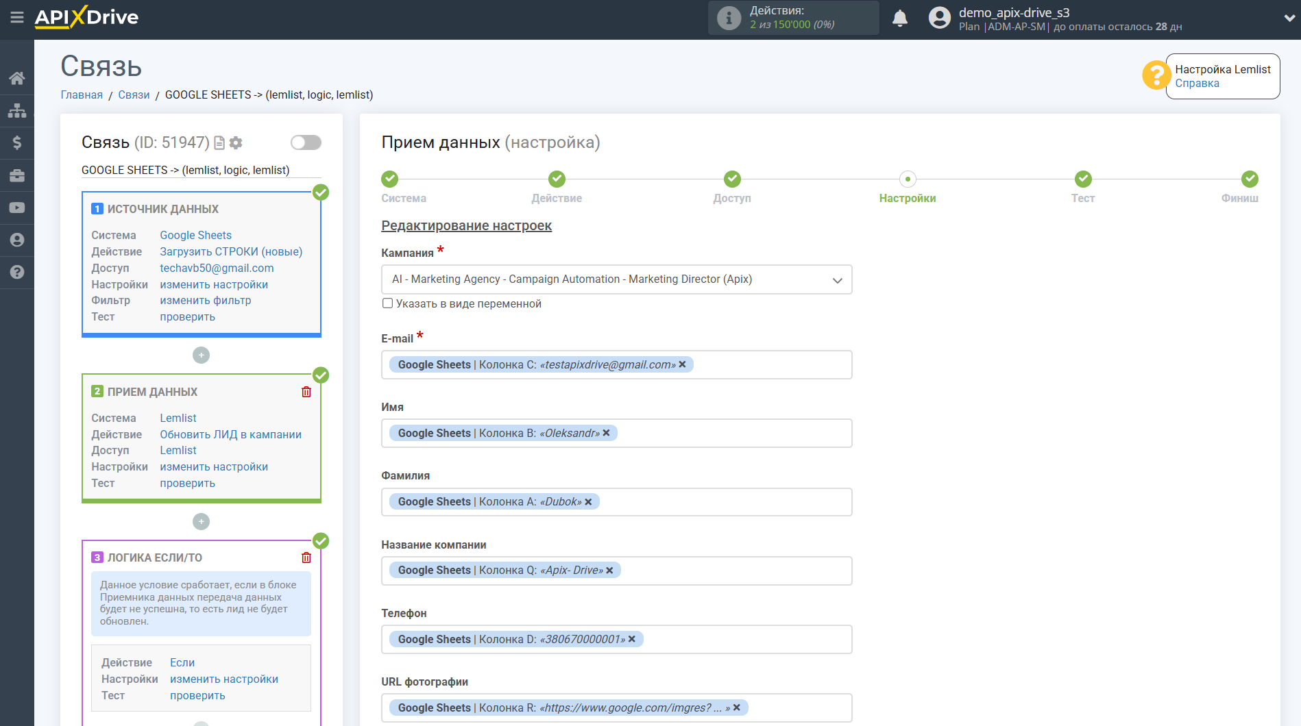Open the Google Sheets system link
Image resolution: width=1301 pixels, height=726 pixels.
tap(195, 235)
